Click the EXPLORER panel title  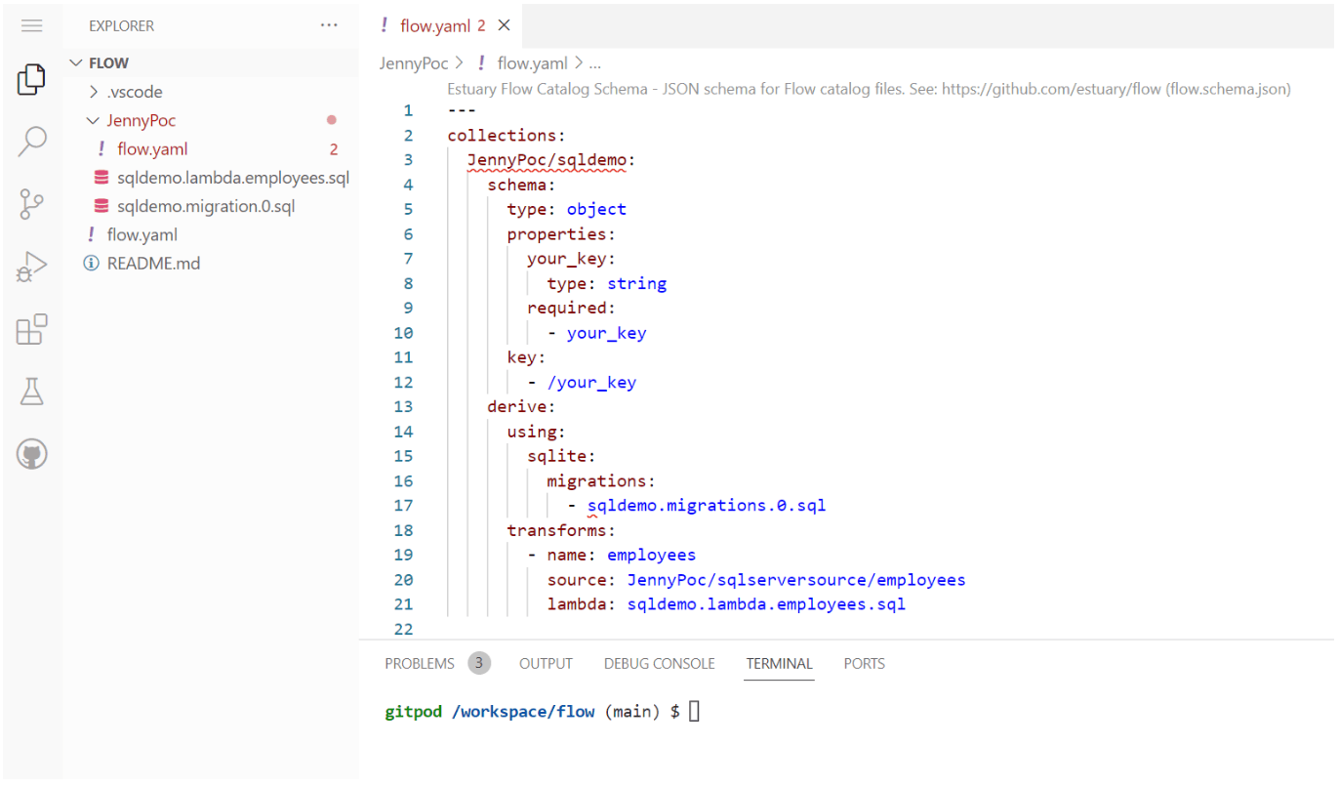click(x=122, y=26)
